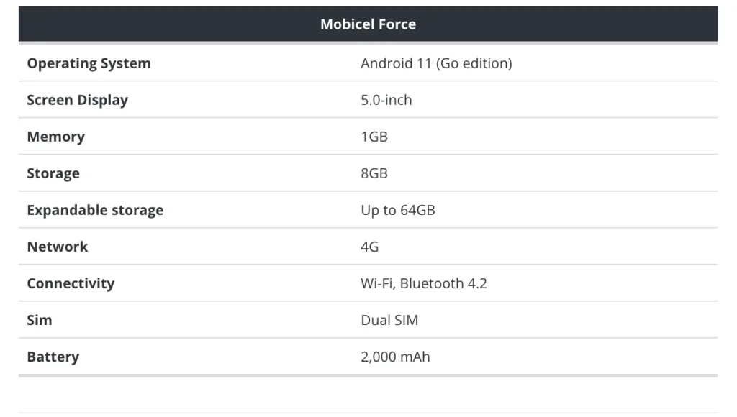This screenshot has height=417, width=737.
Task: Select the Memory row label
Action: [x=56, y=137]
